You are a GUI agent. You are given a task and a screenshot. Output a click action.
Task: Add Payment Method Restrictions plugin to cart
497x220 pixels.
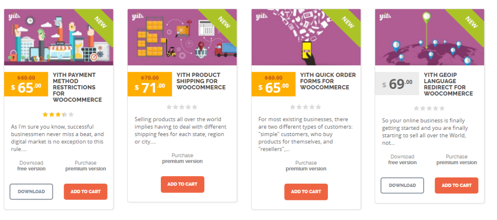[85, 192]
